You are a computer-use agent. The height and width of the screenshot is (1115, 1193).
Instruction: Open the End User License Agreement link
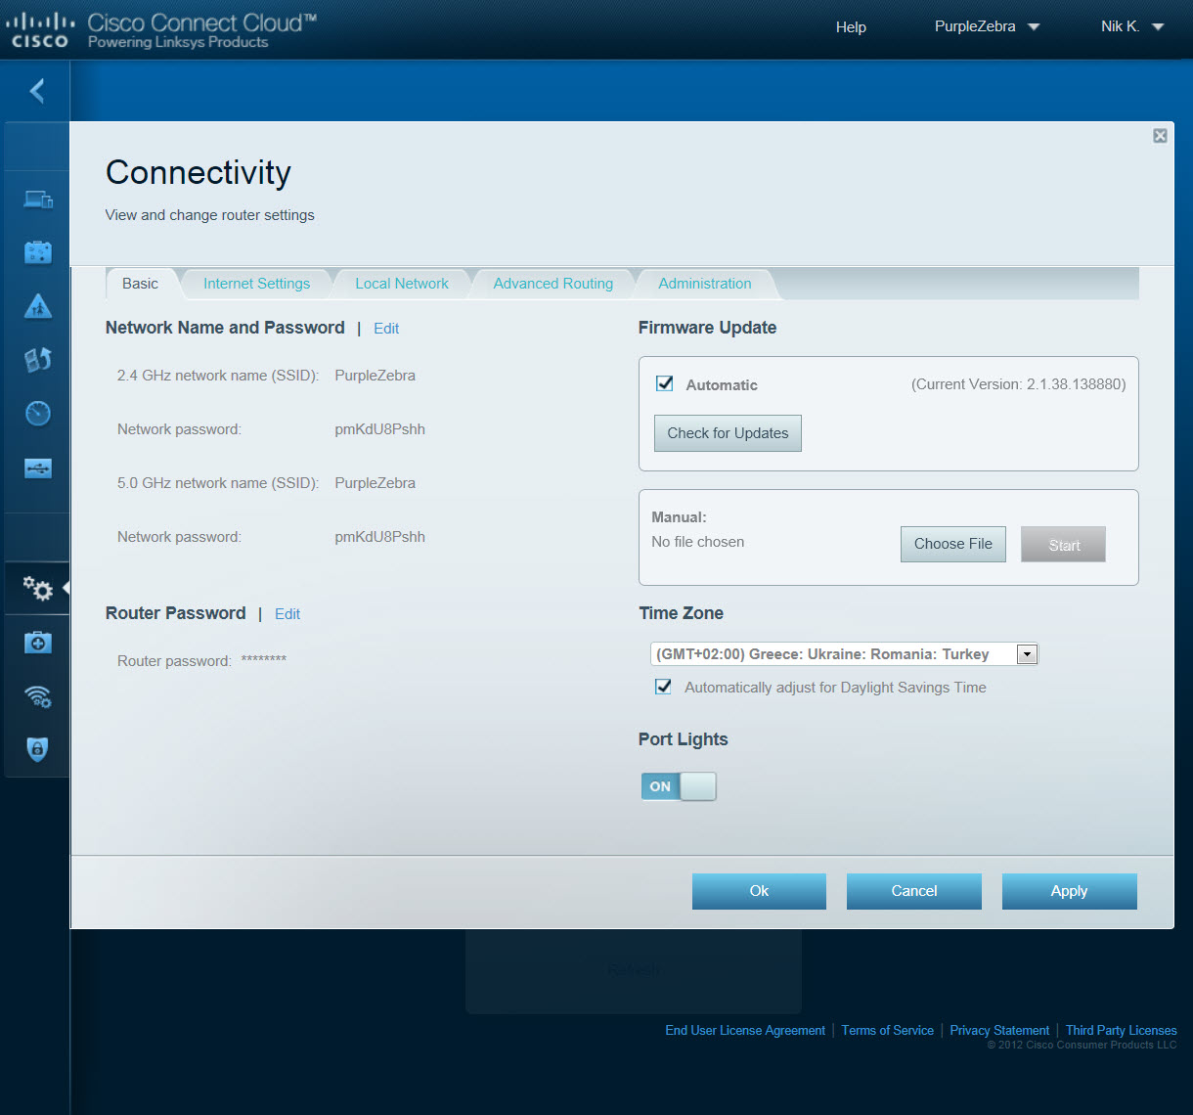click(x=745, y=1030)
